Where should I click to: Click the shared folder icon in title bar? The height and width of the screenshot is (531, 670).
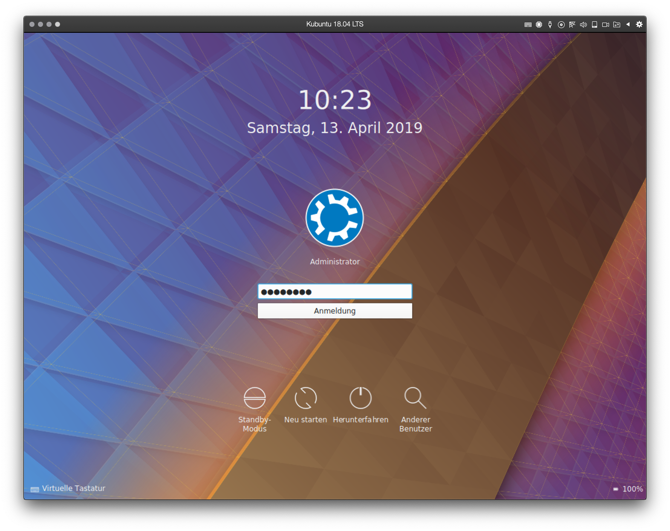point(617,25)
